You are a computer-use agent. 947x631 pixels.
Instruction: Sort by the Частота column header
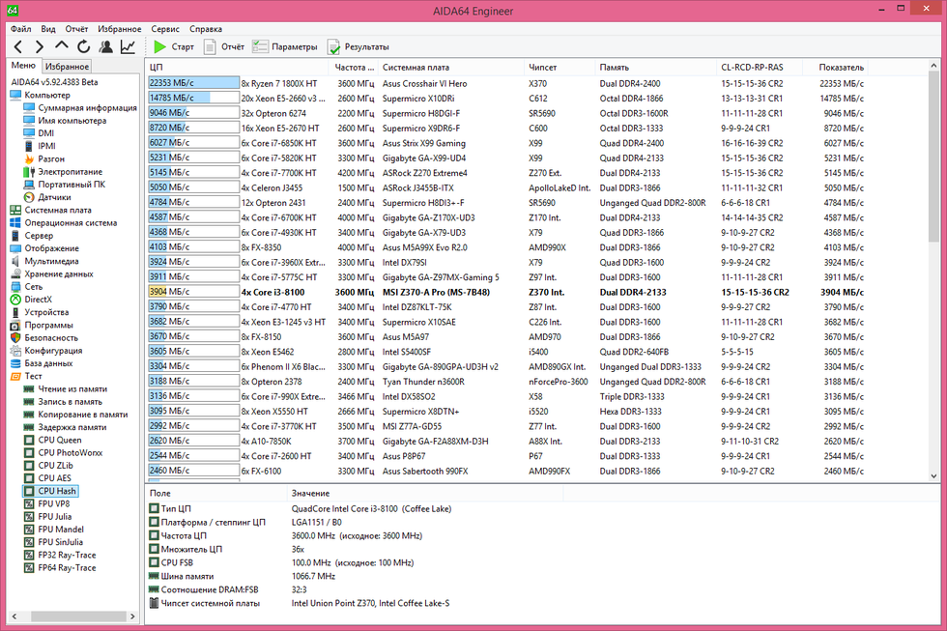coord(354,68)
